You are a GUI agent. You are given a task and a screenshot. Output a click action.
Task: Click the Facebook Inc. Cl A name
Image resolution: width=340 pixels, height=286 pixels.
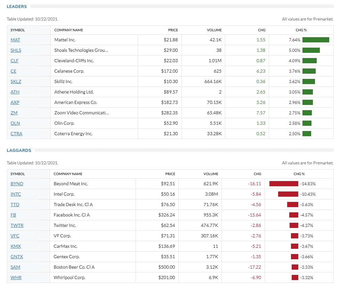coord(72,215)
